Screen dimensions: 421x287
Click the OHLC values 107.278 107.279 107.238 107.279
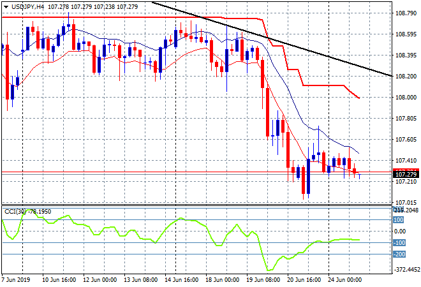point(93,7)
